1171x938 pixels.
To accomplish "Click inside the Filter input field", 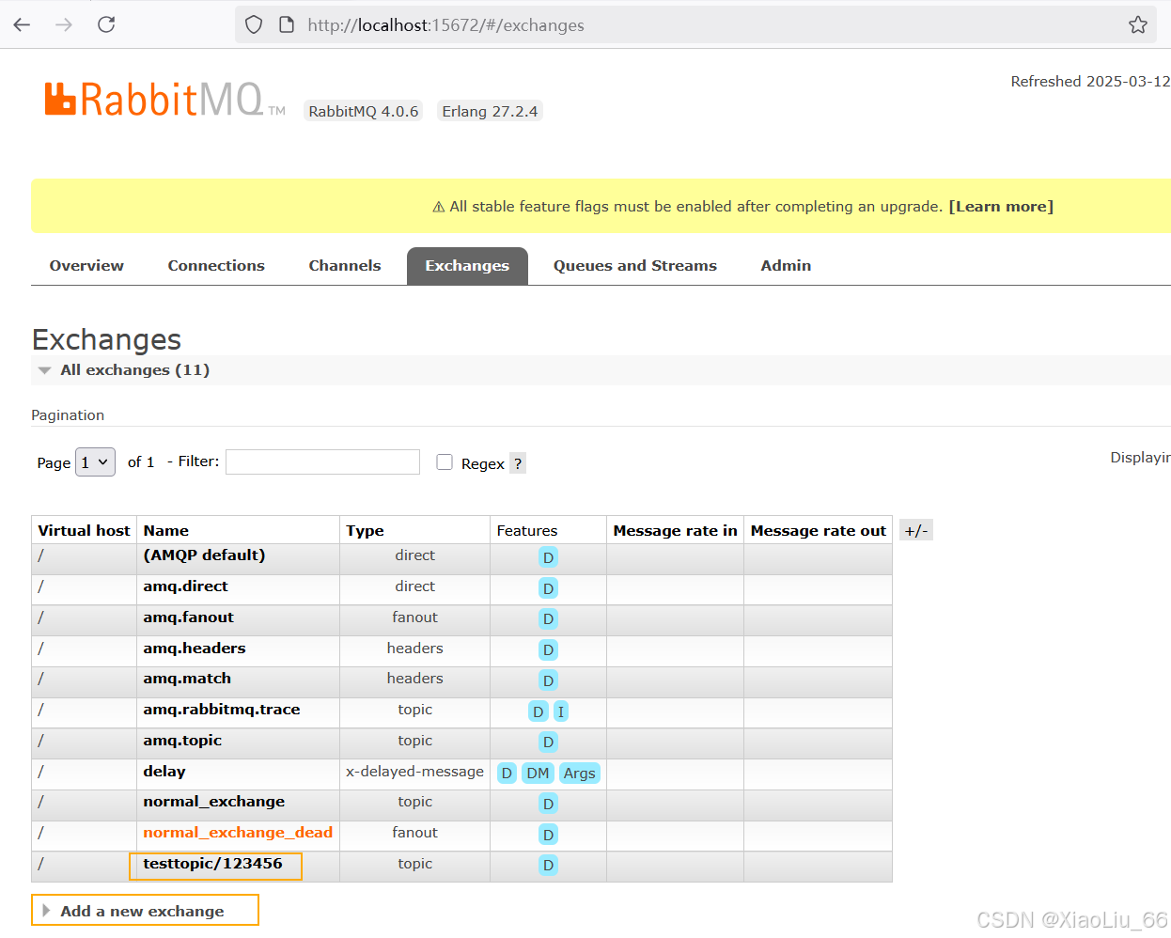I will coord(322,461).
